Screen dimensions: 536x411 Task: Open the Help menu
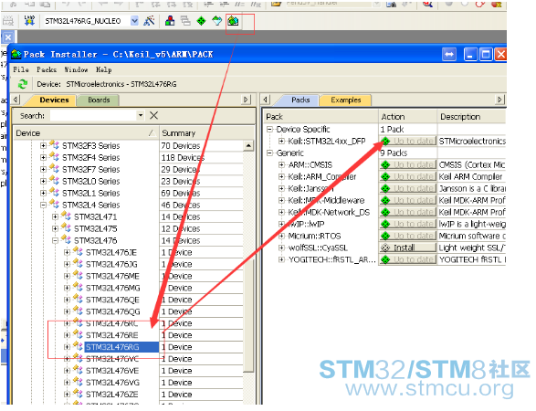103,69
